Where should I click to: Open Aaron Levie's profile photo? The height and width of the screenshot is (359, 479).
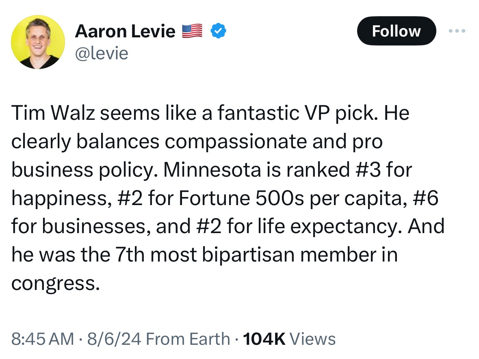click(x=38, y=42)
